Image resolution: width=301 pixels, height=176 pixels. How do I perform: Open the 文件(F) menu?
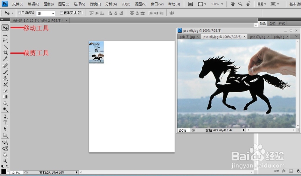(18, 4)
